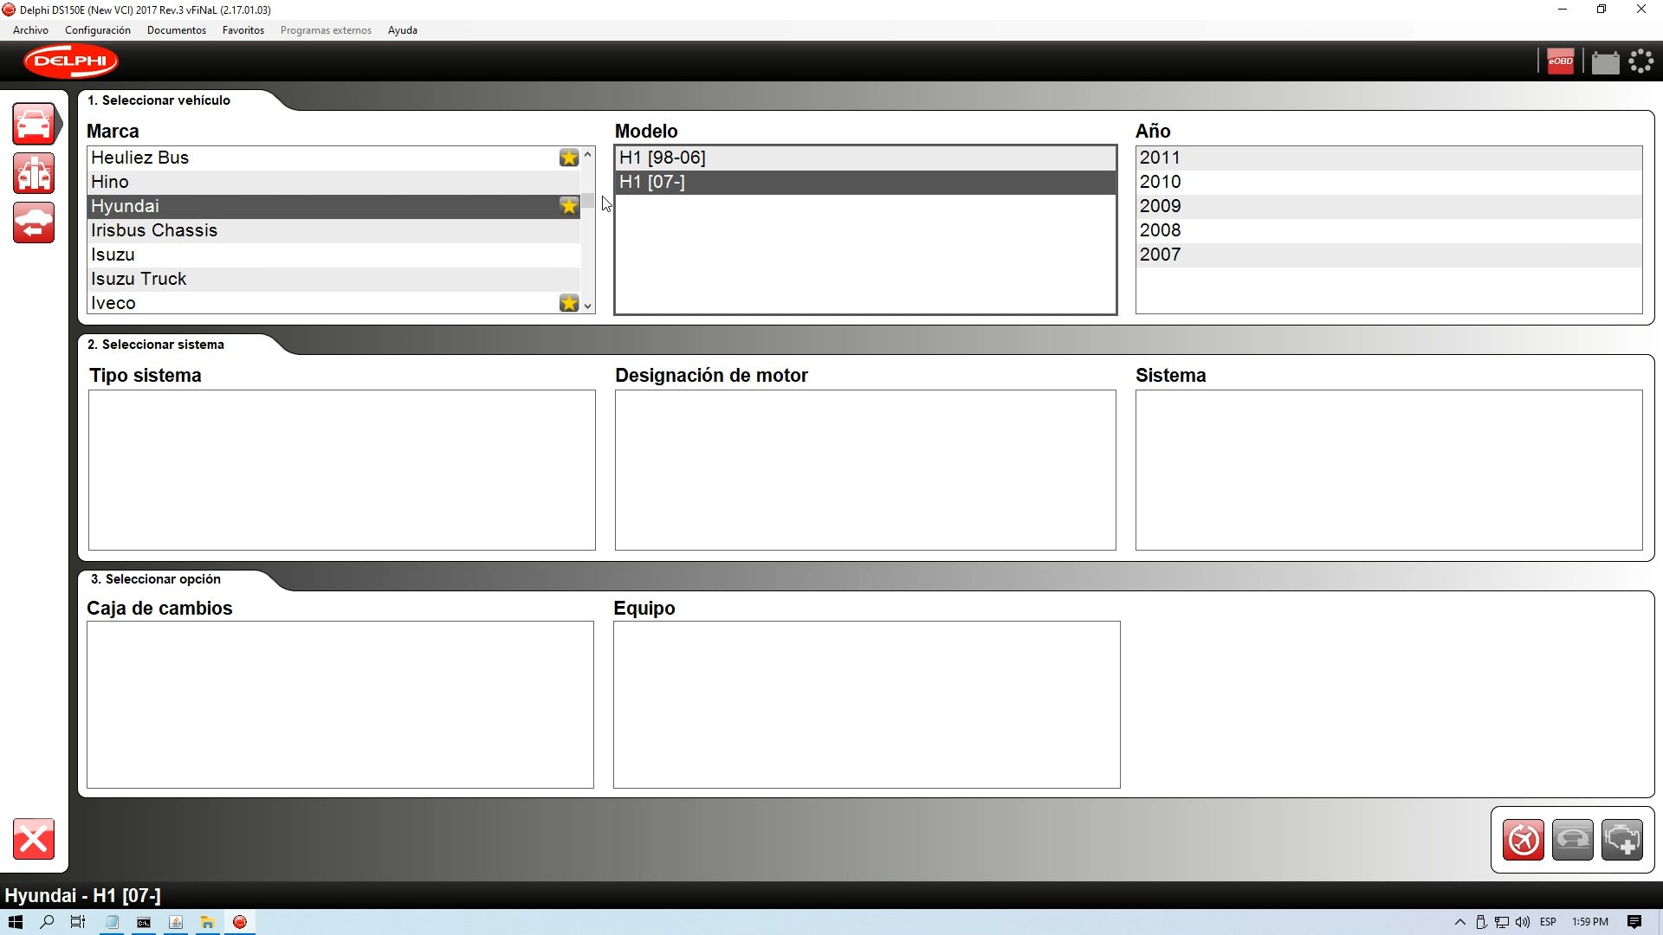Open Windows Start menu
1663x935 pixels.
15,922
